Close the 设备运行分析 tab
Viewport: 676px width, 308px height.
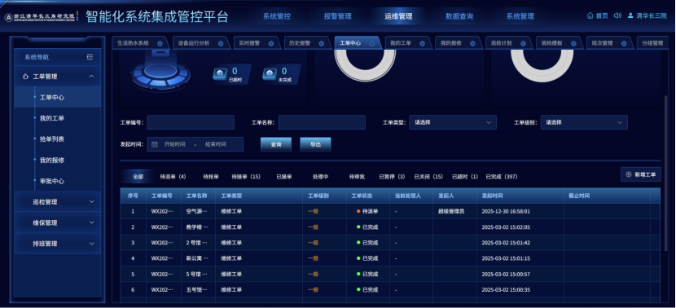(x=221, y=43)
